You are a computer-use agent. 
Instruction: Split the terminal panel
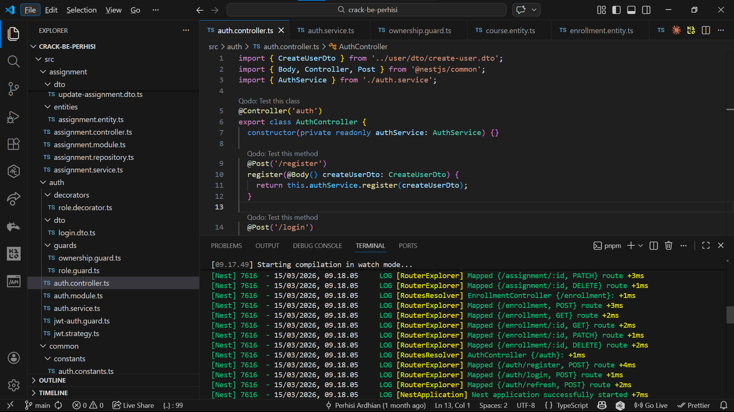click(x=654, y=246)
